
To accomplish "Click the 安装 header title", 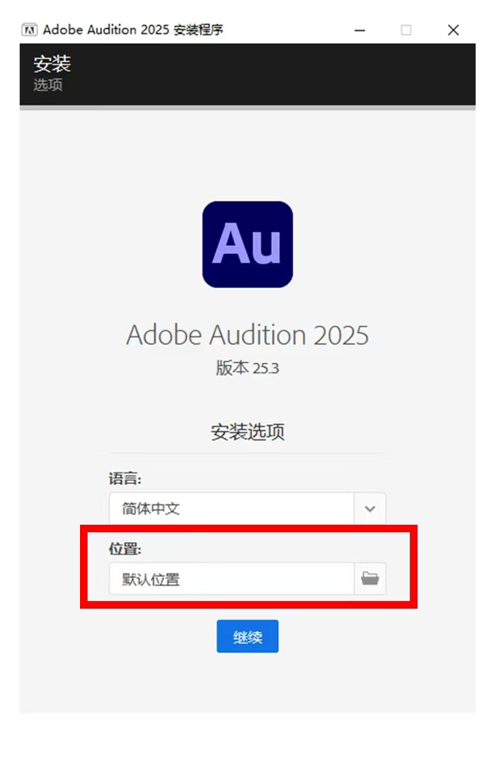I will (52, 64).
